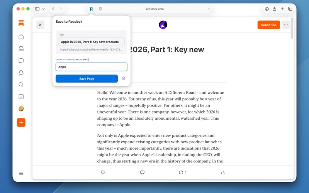Open Substack search in sidebar
The image size is (309, 193).
pos(21,85)
